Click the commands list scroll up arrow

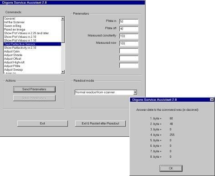click(63, 19)
